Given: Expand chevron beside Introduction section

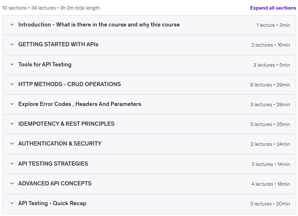Looking at the screenshot, I should pyautogui.click(x=12, y=25).
